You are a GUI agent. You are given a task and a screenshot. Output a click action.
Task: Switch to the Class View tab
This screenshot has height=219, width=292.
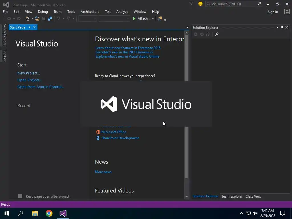pyautogui.click(x=253, y=196)
